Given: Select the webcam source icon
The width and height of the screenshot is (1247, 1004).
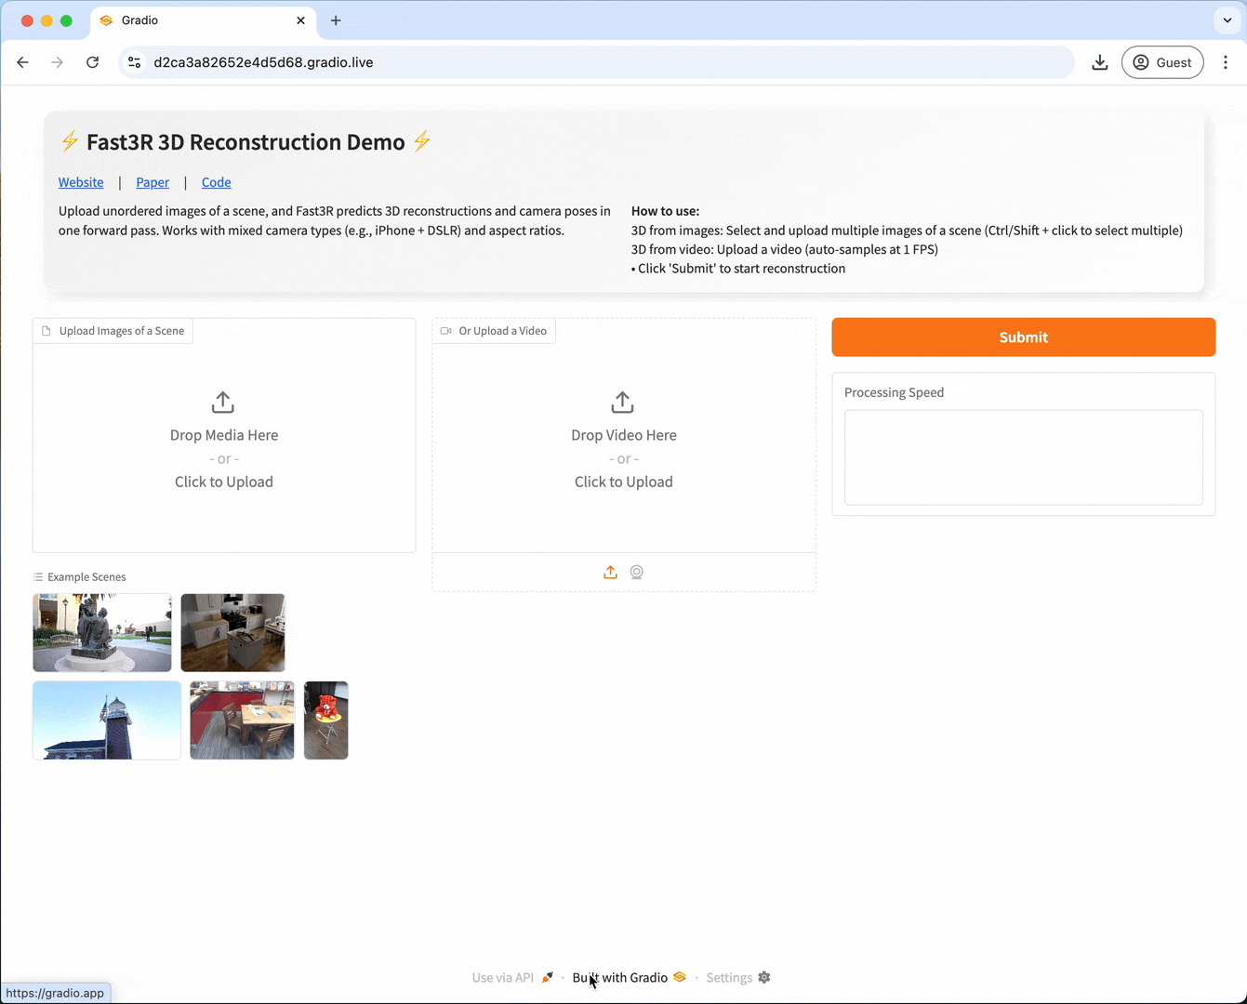Looking at the screenshot, I should (637, 573).
